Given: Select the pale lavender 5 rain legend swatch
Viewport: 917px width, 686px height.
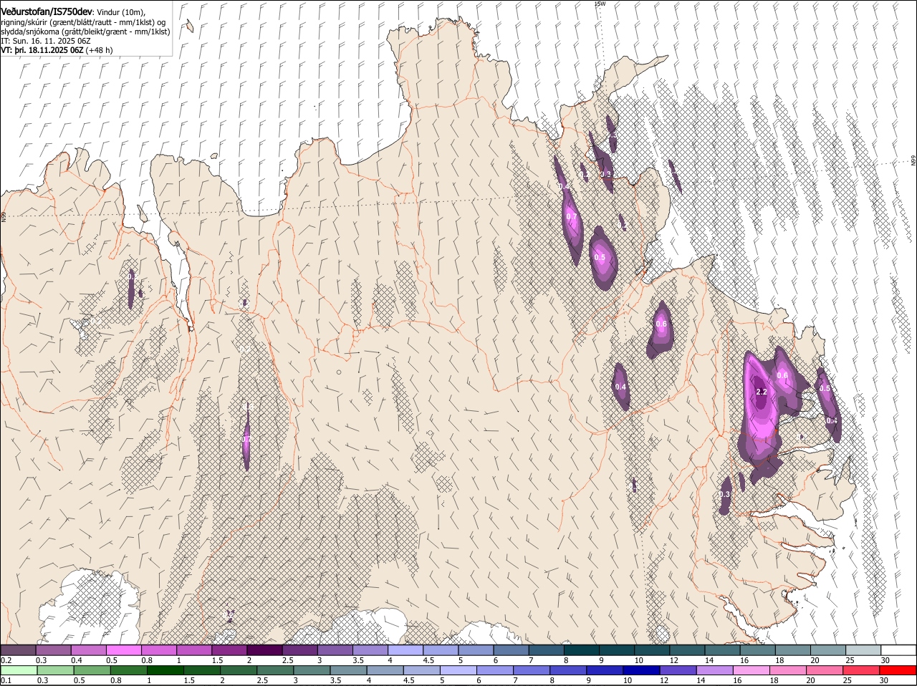Looking at the screenshot, I should 458,670.
